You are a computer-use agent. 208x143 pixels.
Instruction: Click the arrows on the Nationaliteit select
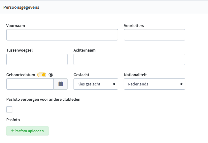tap(181, 84)
